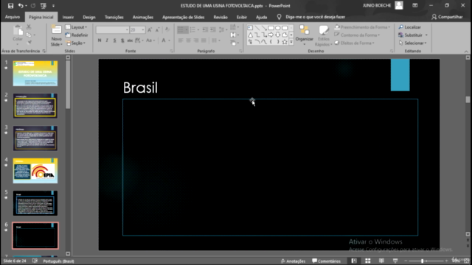
Task: Click the zoom in plus button
Action: (x=446, y=261)
